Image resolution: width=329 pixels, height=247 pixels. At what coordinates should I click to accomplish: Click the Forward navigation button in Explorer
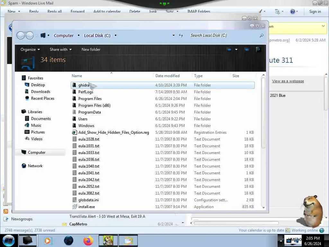pos(30,35)
